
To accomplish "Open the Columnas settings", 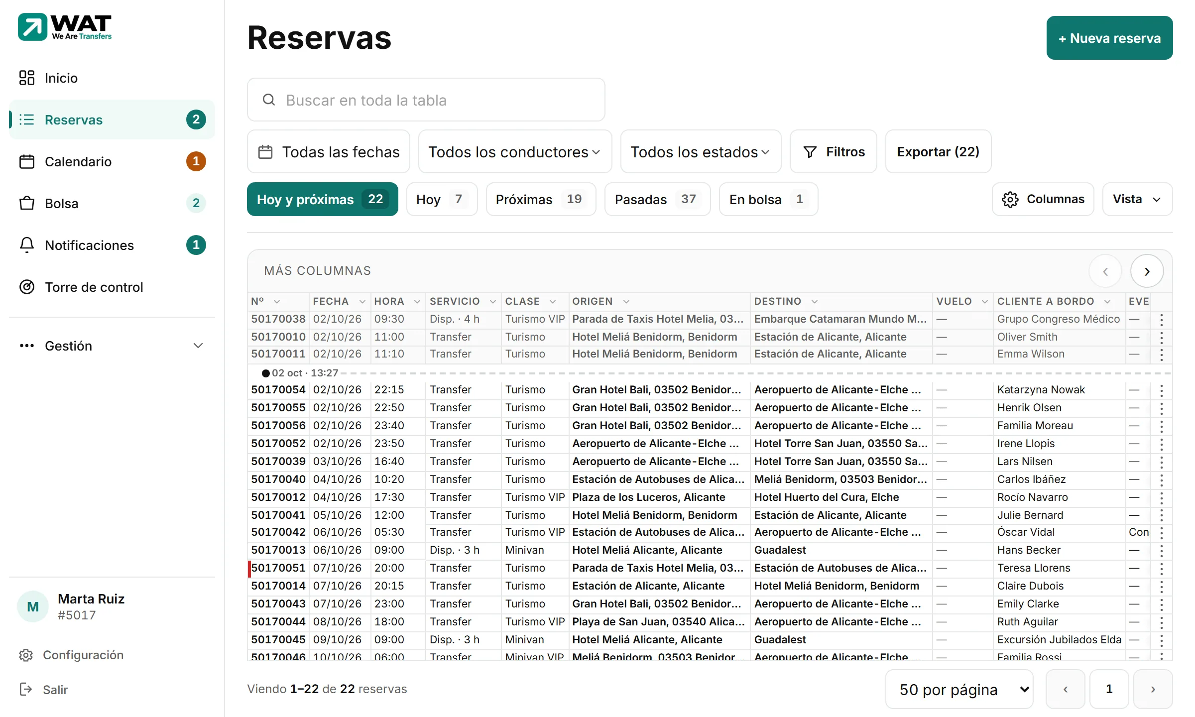I will coord(1043,200).
